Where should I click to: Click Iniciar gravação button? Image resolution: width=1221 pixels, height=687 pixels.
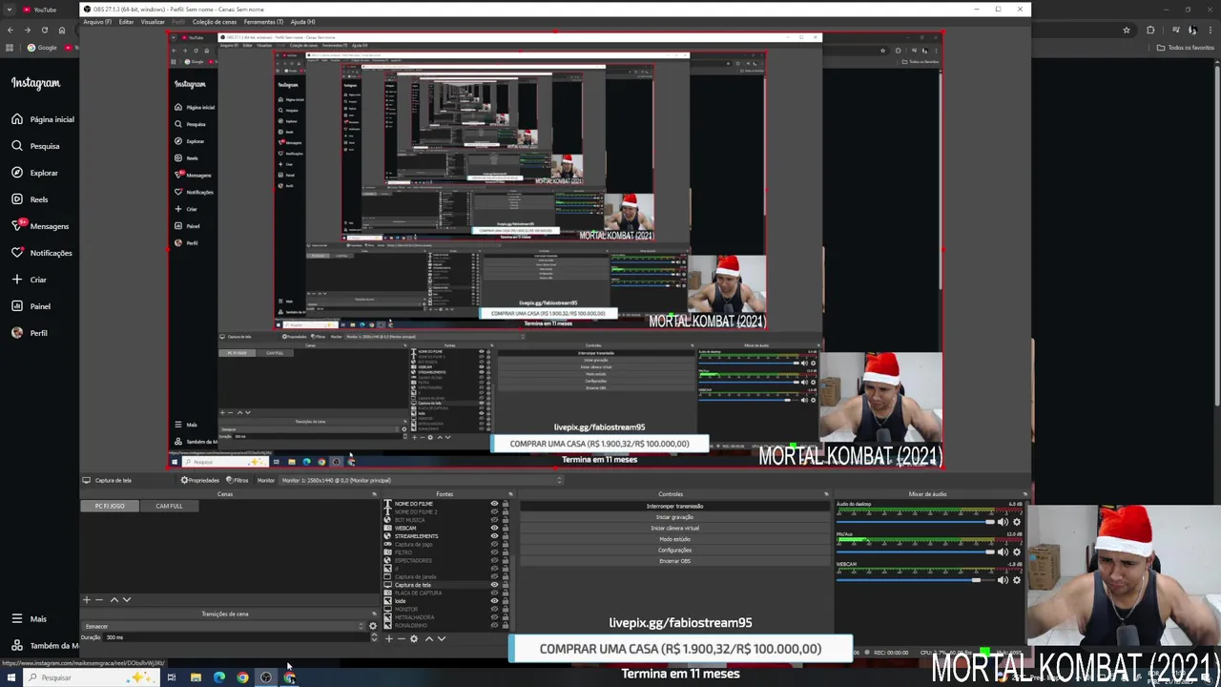pos(674,517)
